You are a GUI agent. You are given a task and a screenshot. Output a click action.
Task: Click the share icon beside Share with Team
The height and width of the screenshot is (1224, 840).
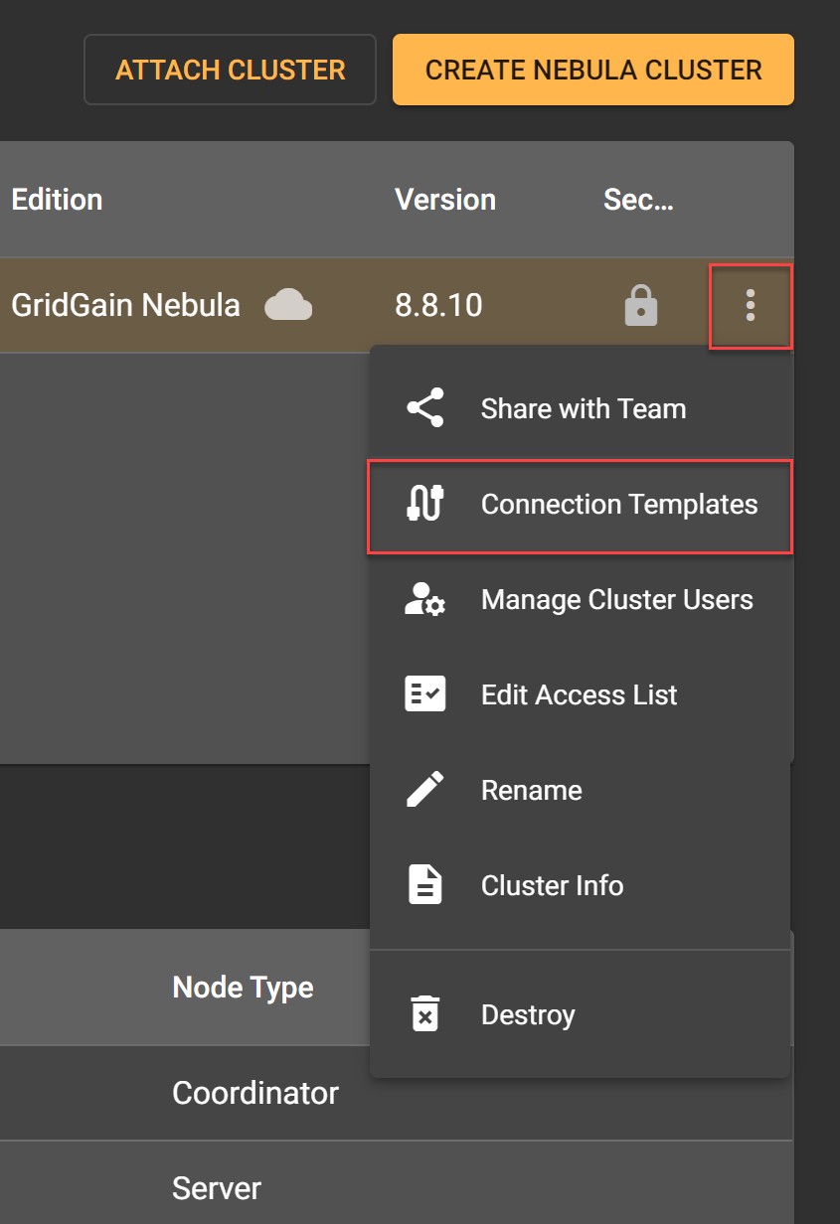[x=425, y=408]
